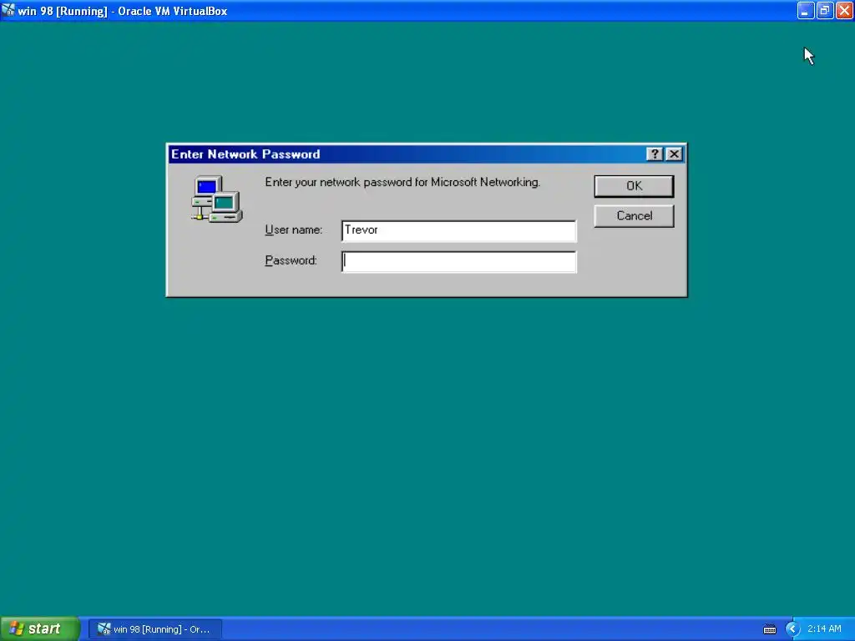Click the keyboard icon in the system tray

tap(769, 629)
